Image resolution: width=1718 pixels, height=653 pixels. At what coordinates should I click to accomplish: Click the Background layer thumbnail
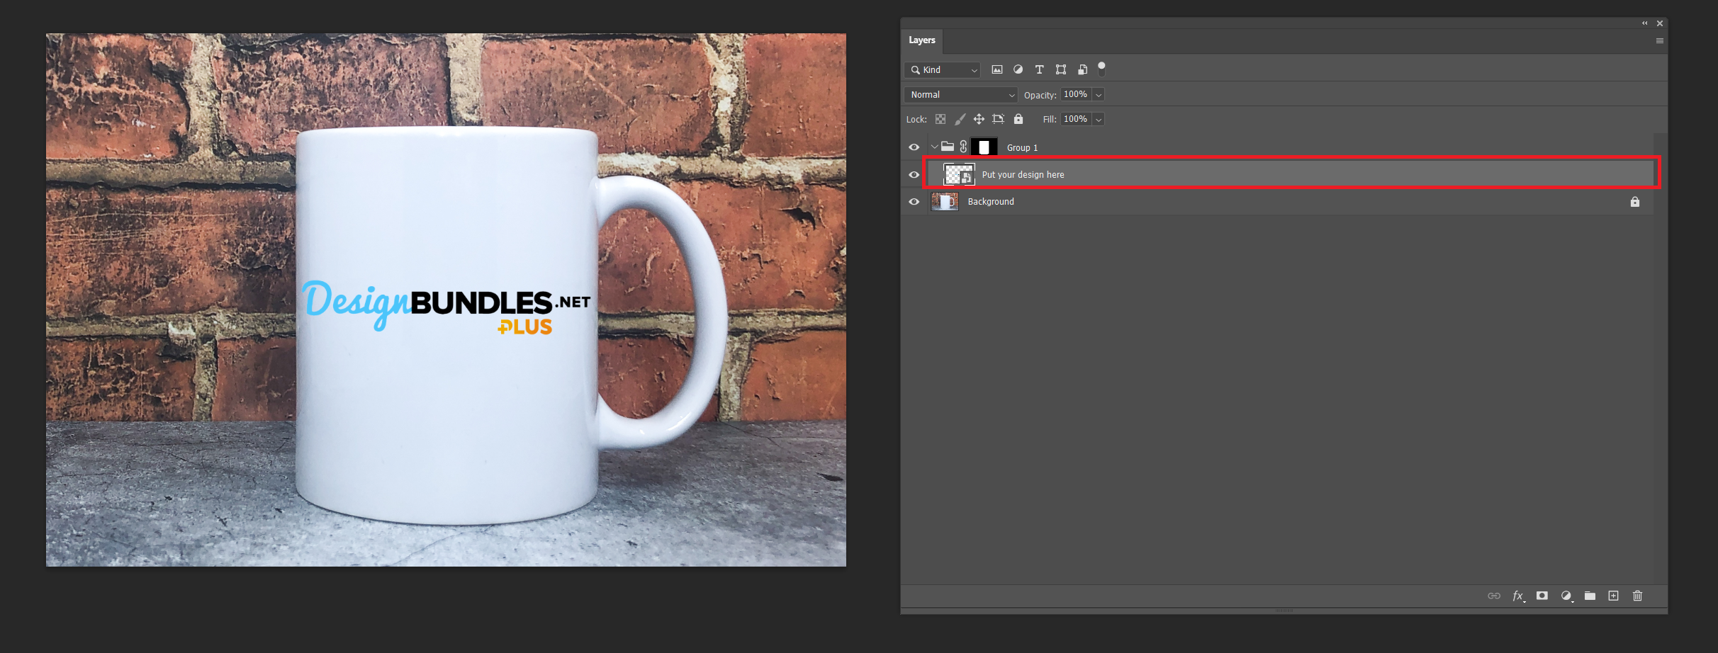click(x=945, y=202)
